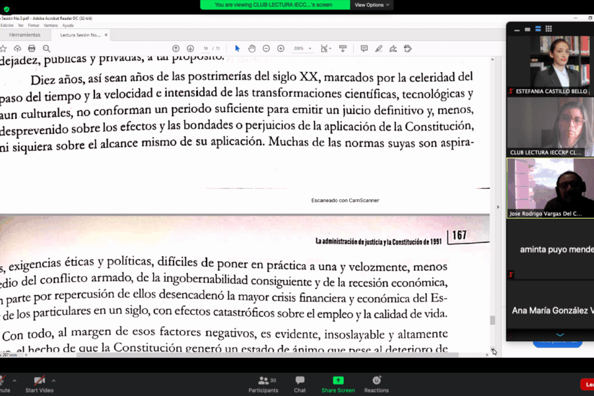The image size is (594, 396).
Task: Expand the View Options dropdown
Action: pos(372,5)
